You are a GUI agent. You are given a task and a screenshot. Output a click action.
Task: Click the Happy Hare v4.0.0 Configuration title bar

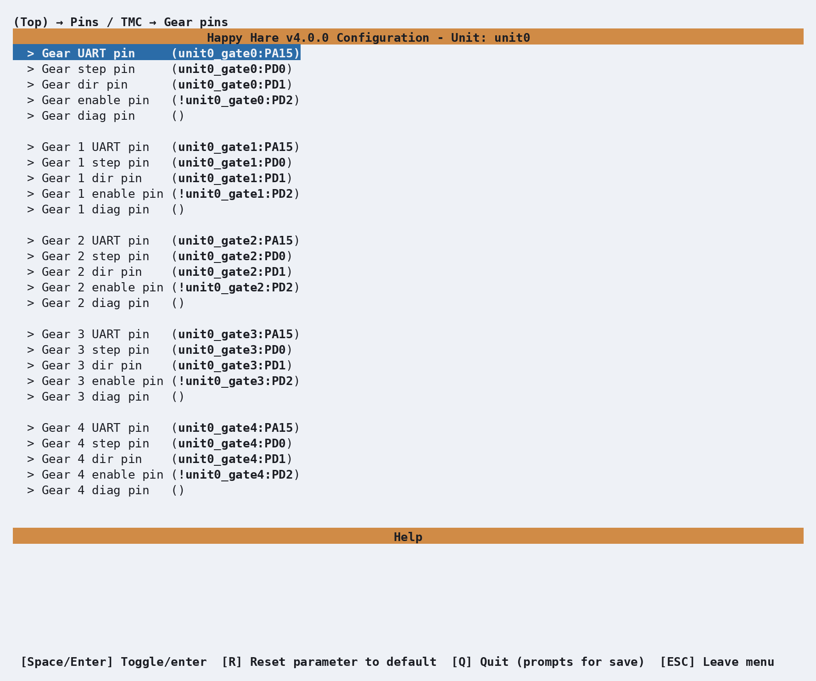point(408,37)
